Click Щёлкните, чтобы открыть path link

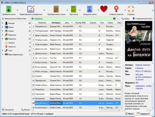coord(143,87)
